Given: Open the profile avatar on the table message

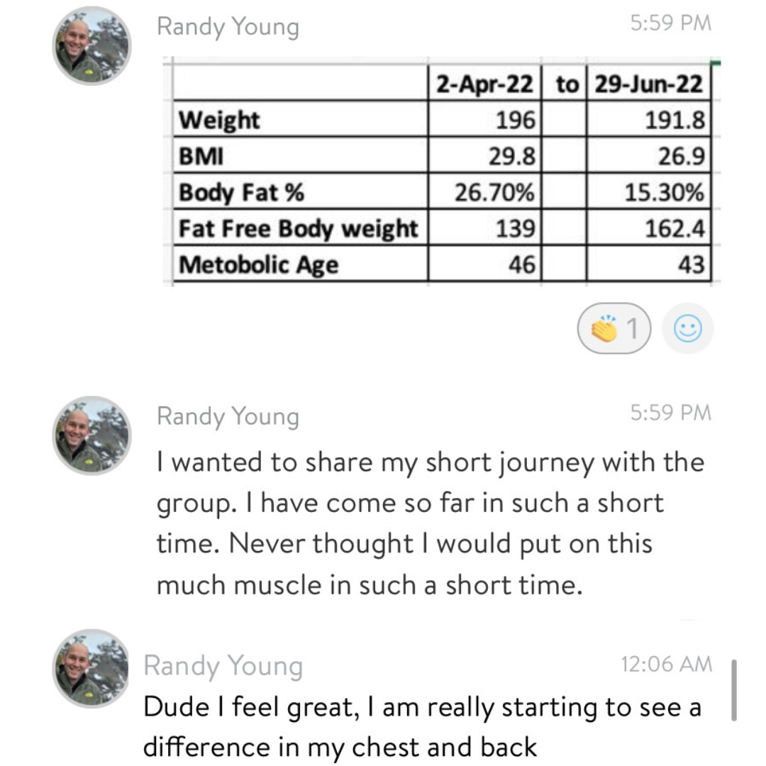Looking at the screenshot, I should (x=91, y=46).
